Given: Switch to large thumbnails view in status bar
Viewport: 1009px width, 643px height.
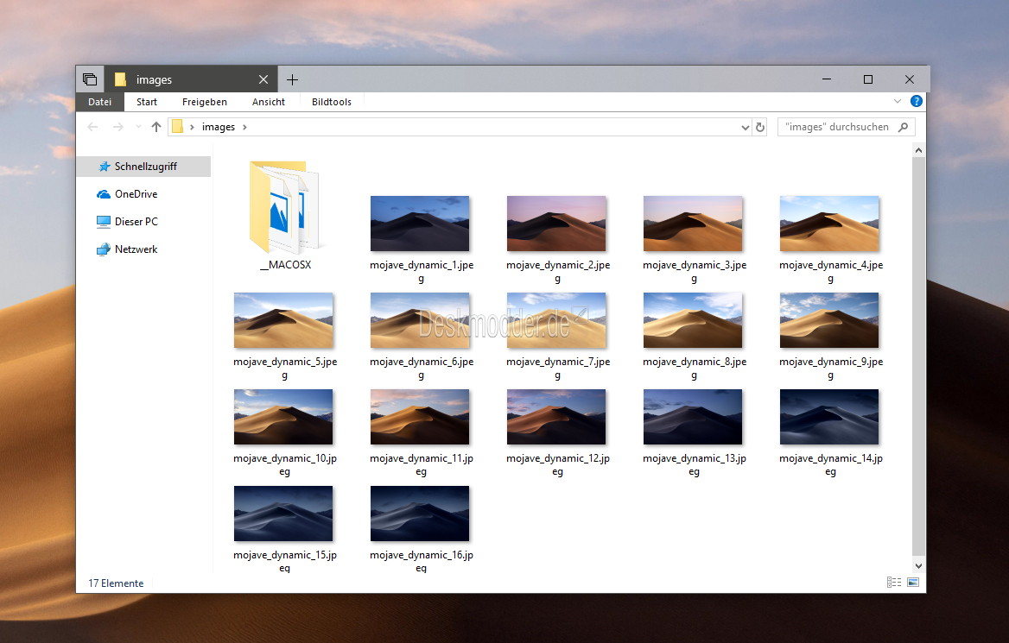Looking at the screenshot, I should coord(913,582).
